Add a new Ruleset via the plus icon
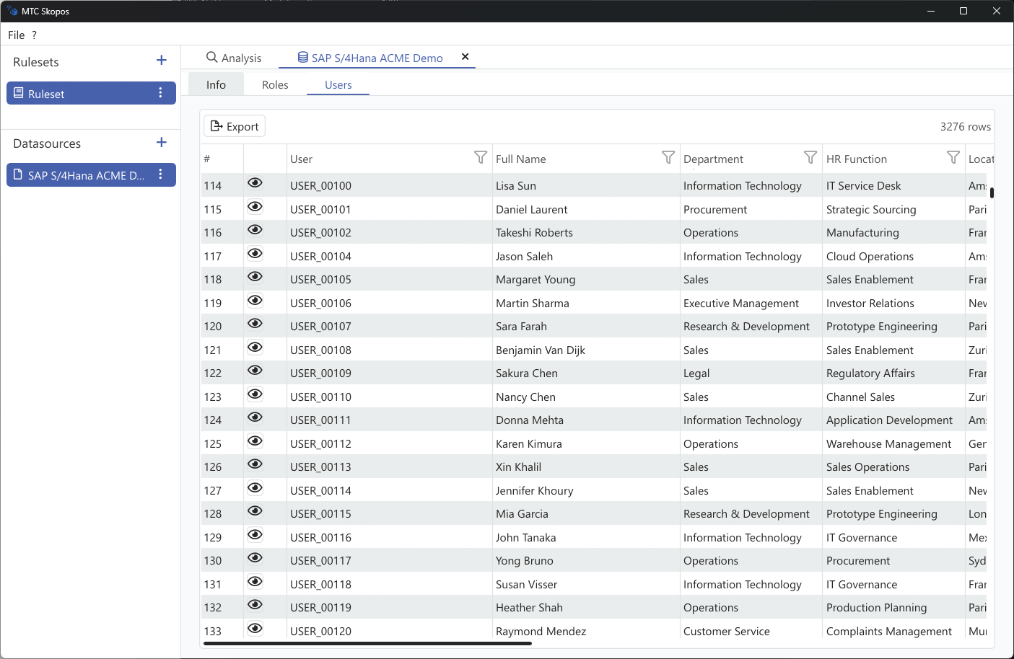This screenshot has height=659, width=1014. point(161,61)
